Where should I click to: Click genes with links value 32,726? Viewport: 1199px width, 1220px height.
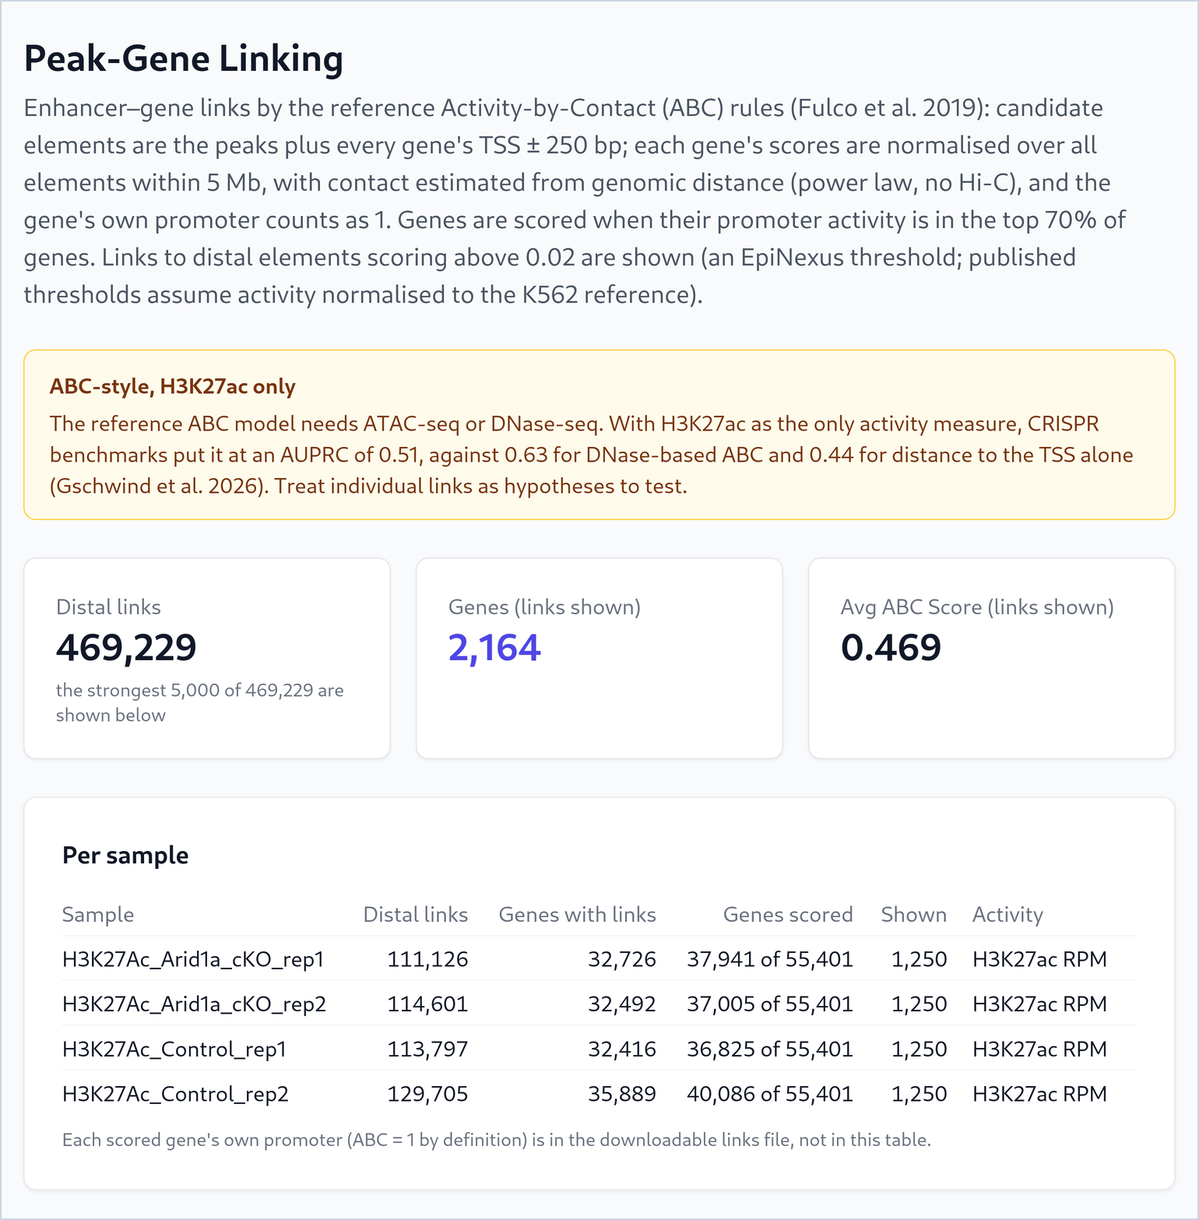pos(622,959)
